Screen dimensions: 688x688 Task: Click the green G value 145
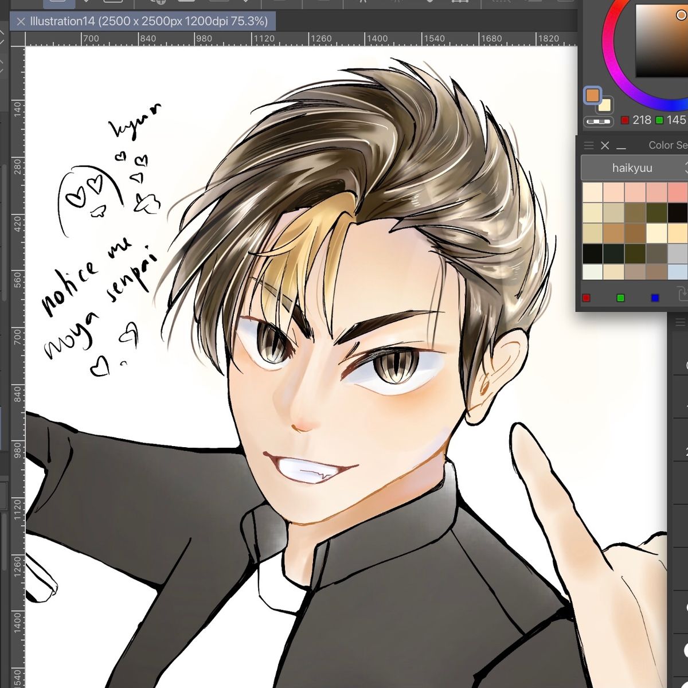(x=676, y=120)
